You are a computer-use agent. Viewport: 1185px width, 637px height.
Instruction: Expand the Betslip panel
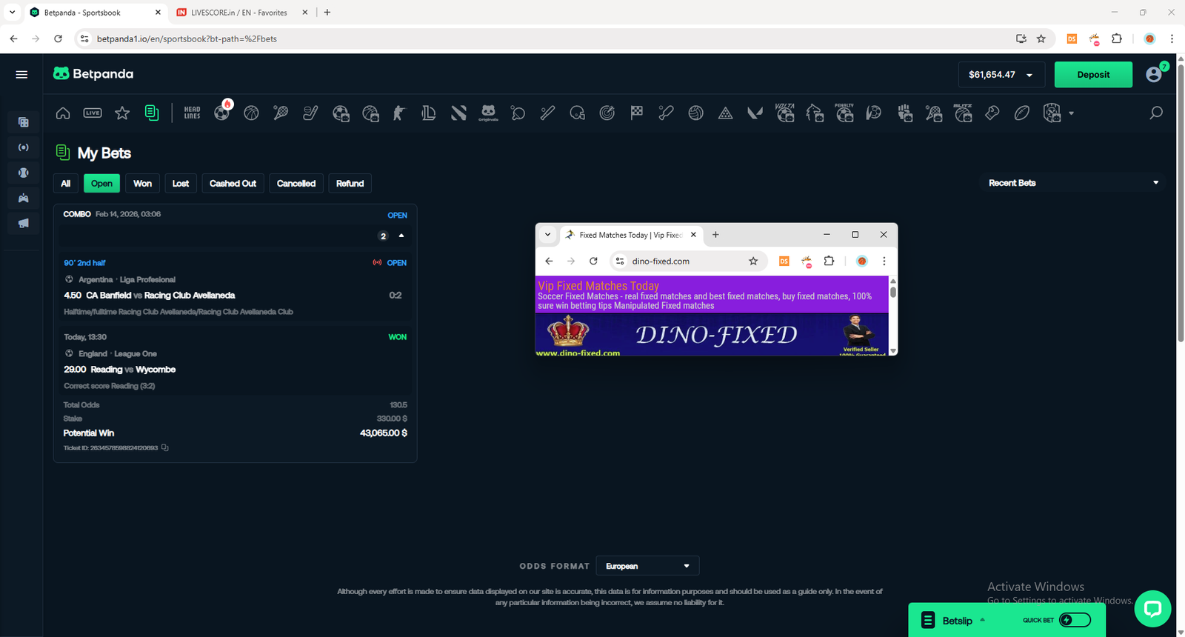point(957,621)
